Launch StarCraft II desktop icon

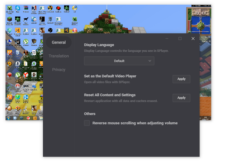pyautogui.click(x=50, y=20)
